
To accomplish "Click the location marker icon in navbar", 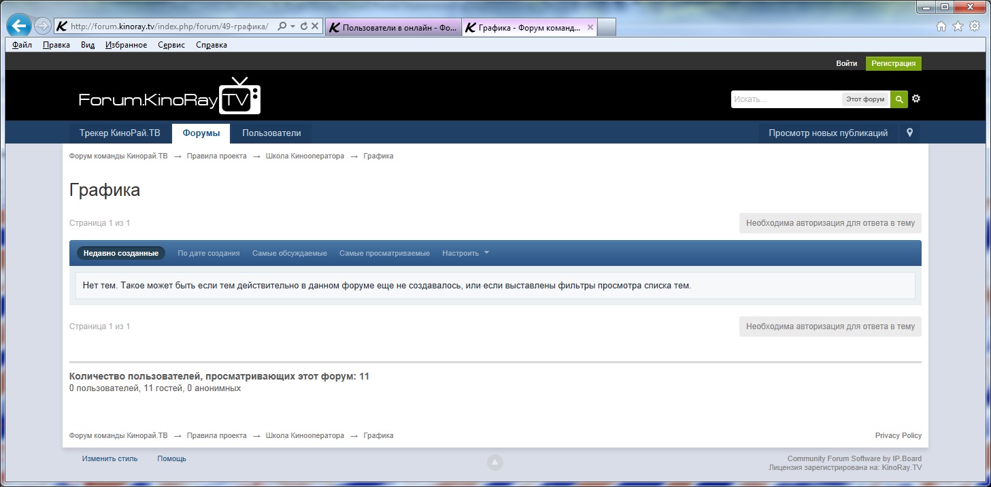I will click(909, 133).
